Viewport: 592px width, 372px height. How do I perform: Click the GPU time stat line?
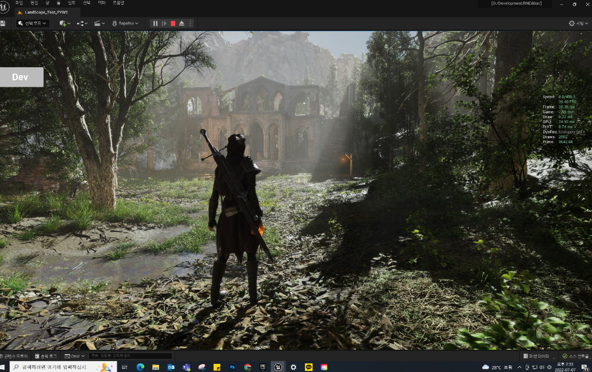tap(559, 122)
